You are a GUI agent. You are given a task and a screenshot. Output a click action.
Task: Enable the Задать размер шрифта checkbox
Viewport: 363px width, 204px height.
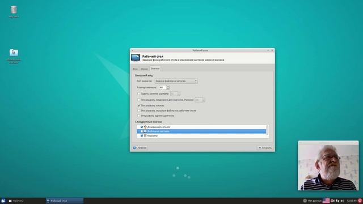pos(138,93)
